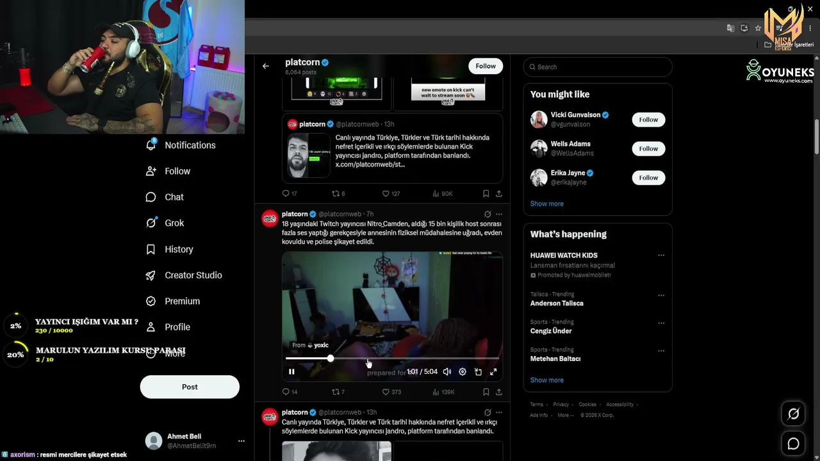Screen dimensions: 820x461
Task: Open Grok actions on the 7h post
Action: click(x=488, y=214)
